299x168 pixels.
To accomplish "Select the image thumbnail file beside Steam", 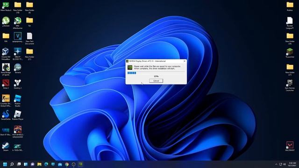I will click(18, 147).
